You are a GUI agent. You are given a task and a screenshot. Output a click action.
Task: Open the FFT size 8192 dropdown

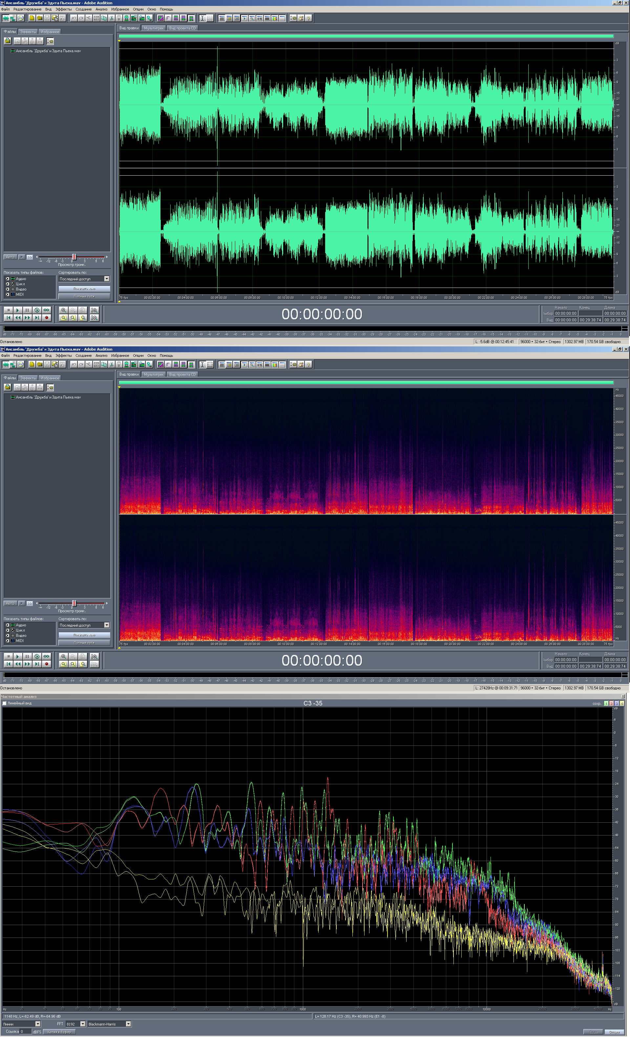[82, 1024]
